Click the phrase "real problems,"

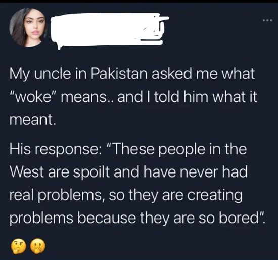click(x=57, y=195)
